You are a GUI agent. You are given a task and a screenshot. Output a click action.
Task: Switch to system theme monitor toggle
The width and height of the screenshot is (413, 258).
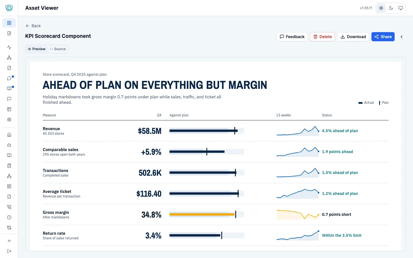(x=401, y=8)
